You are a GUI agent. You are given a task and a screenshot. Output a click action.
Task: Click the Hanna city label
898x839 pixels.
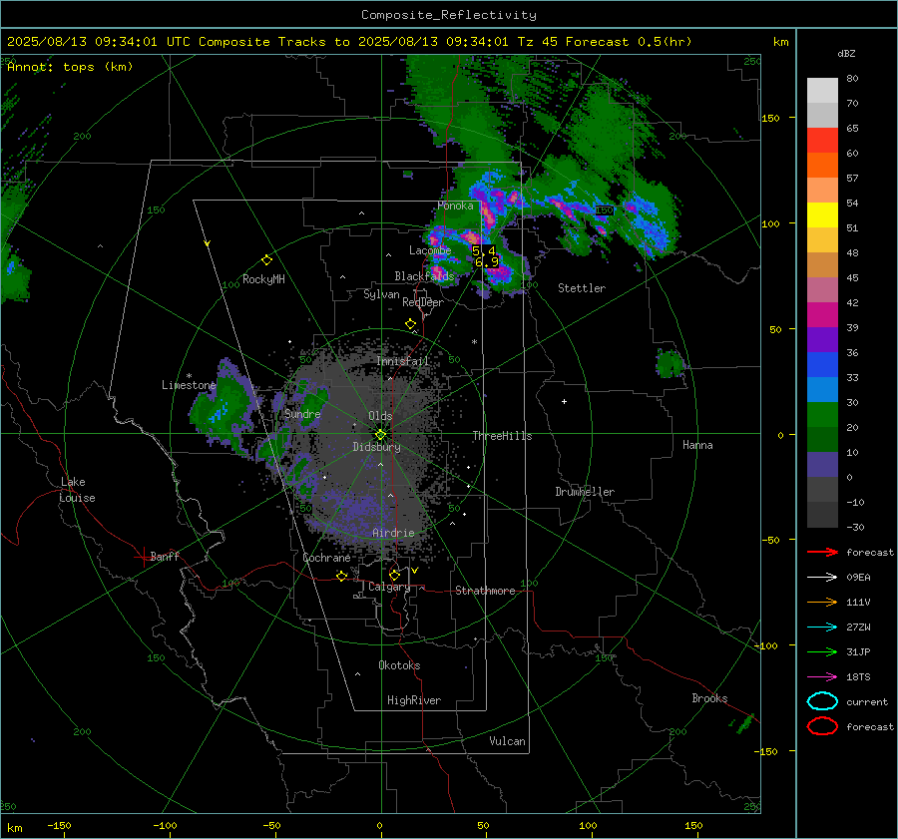click(697, 445)
